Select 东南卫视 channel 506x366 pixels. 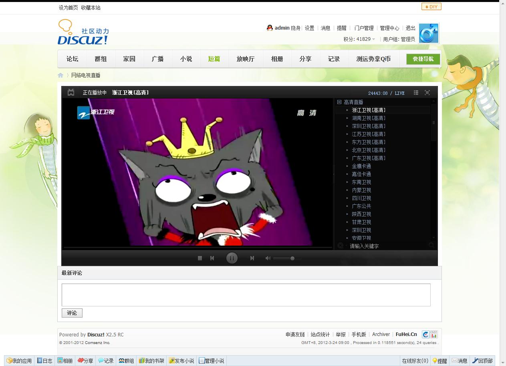(361, 182)
